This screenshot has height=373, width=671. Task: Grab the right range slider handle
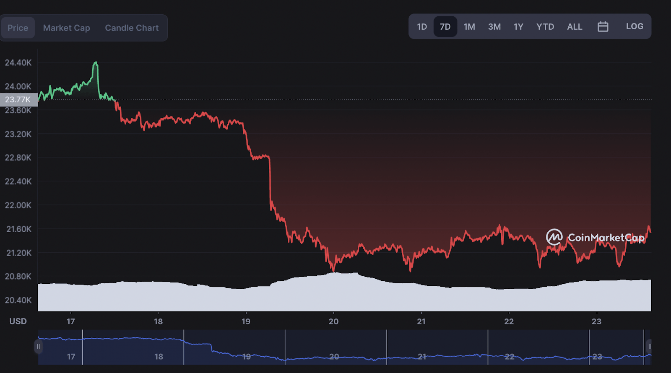click(x=649, y=347)
